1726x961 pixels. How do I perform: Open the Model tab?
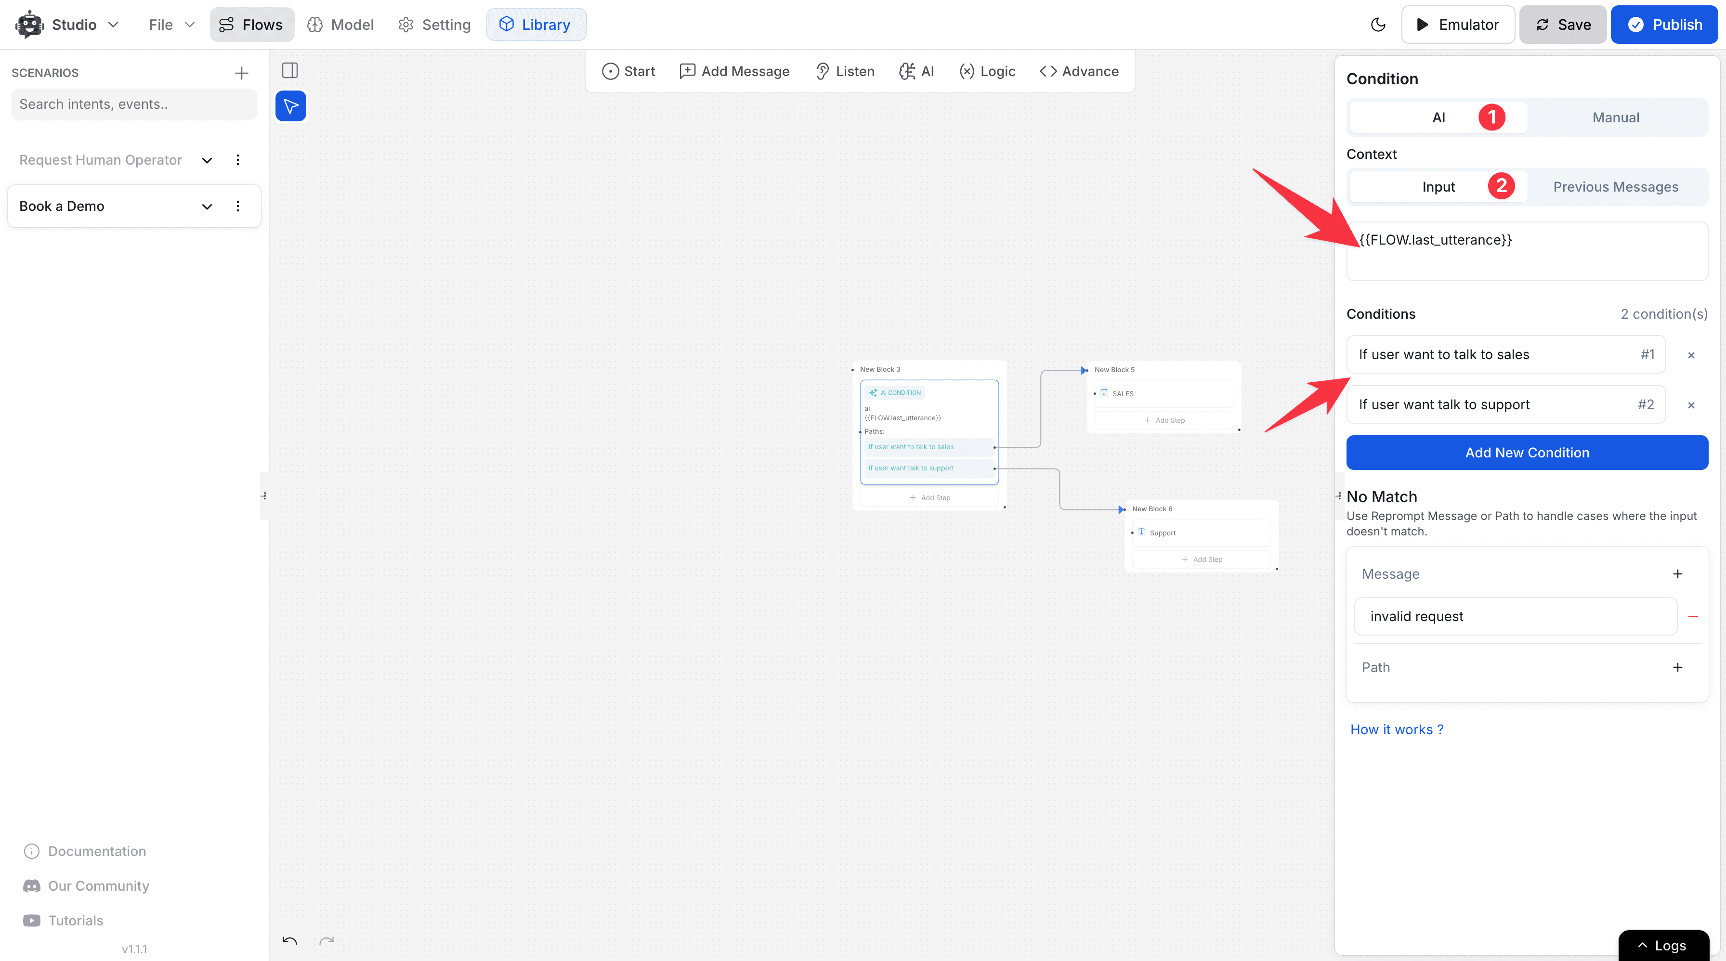click(340, 25)
